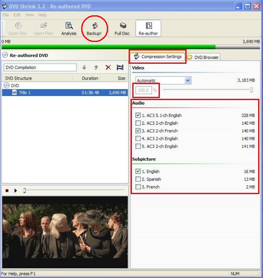The image size is (263, 278).
Task: Click Re-authored DVD disc icon
Action: click(x=5, y=55)
